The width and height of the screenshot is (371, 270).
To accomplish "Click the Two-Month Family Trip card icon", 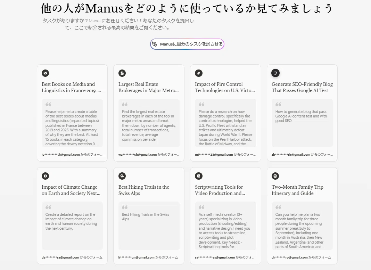I will click(x=275, y=176).
